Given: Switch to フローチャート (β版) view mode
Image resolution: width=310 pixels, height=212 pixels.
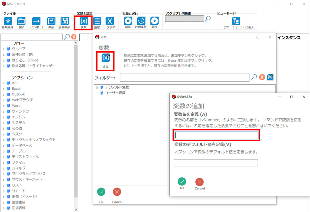Looking at the screenshot, I should [236, 21].
